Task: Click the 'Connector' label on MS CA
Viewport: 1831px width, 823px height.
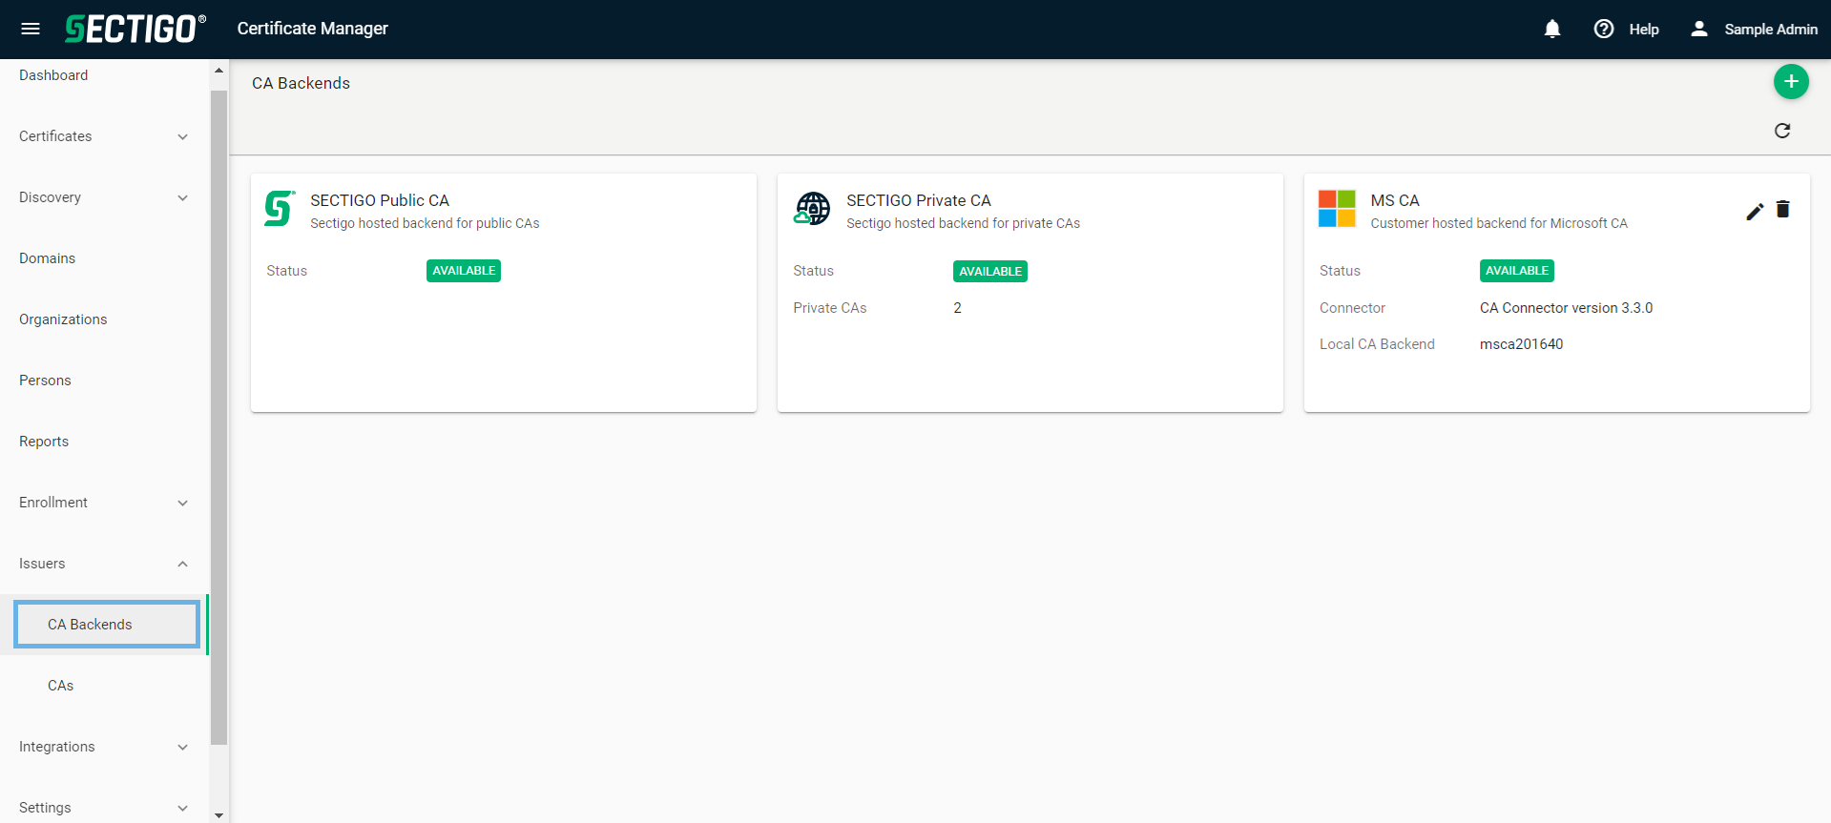Action: point(1352,308)
